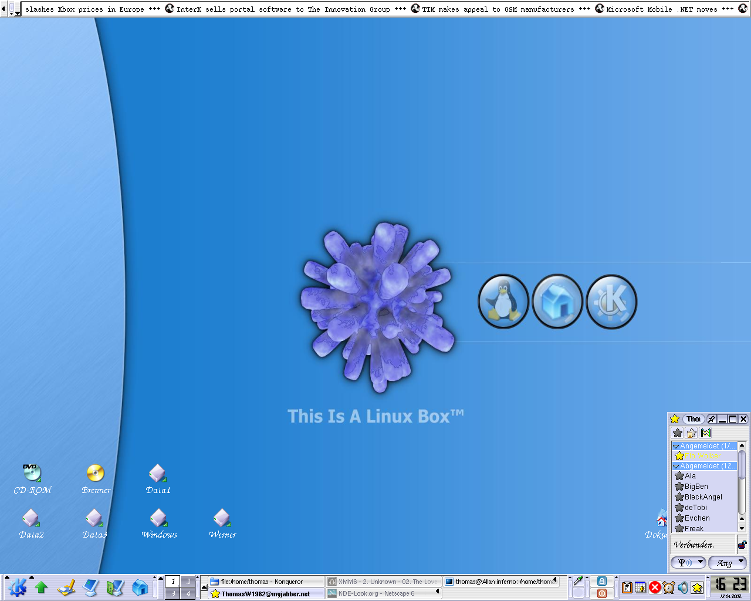Collapse the Angemeldet contact group
Viewport: 751px width, 601px height.
(x=676, y=447)
